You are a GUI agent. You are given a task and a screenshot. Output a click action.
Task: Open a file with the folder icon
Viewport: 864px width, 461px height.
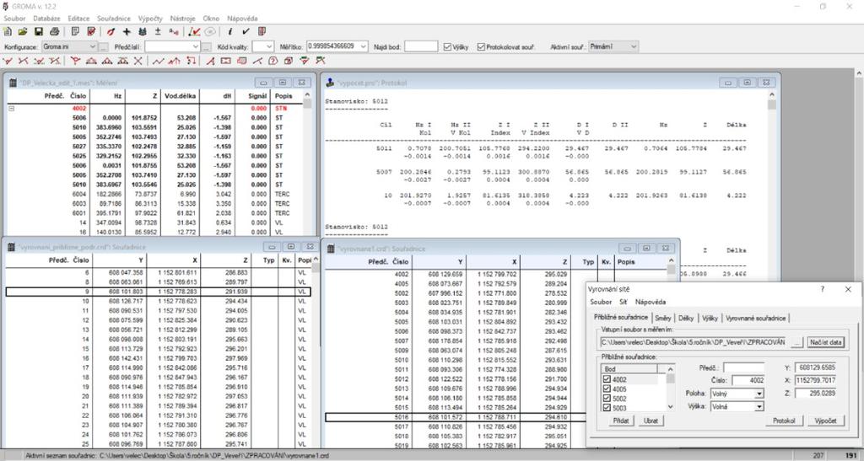click(x=23, y=32)
